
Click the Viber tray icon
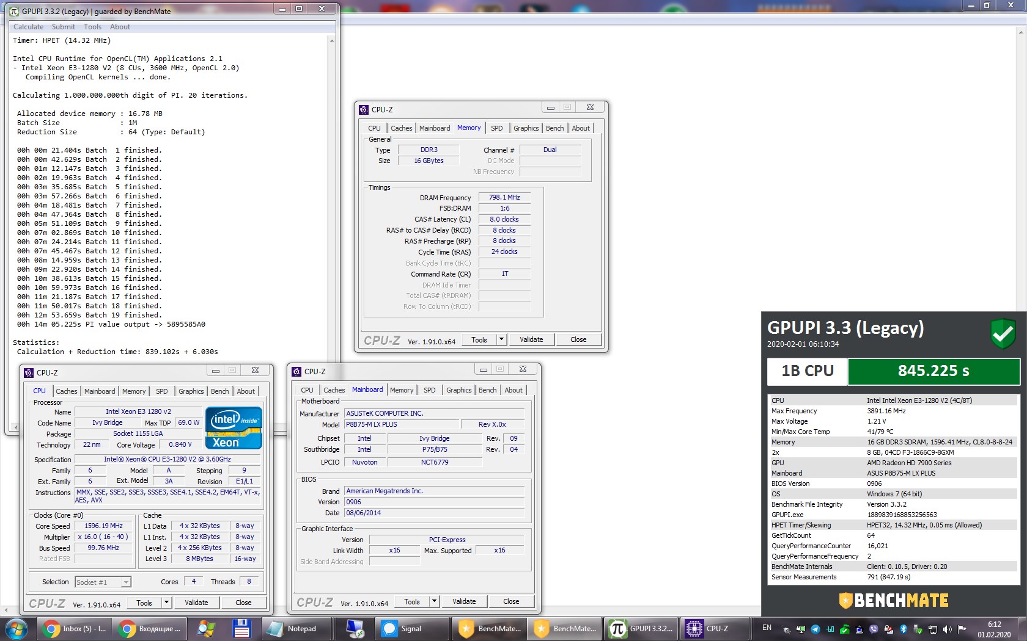click(x=874, y=629)
